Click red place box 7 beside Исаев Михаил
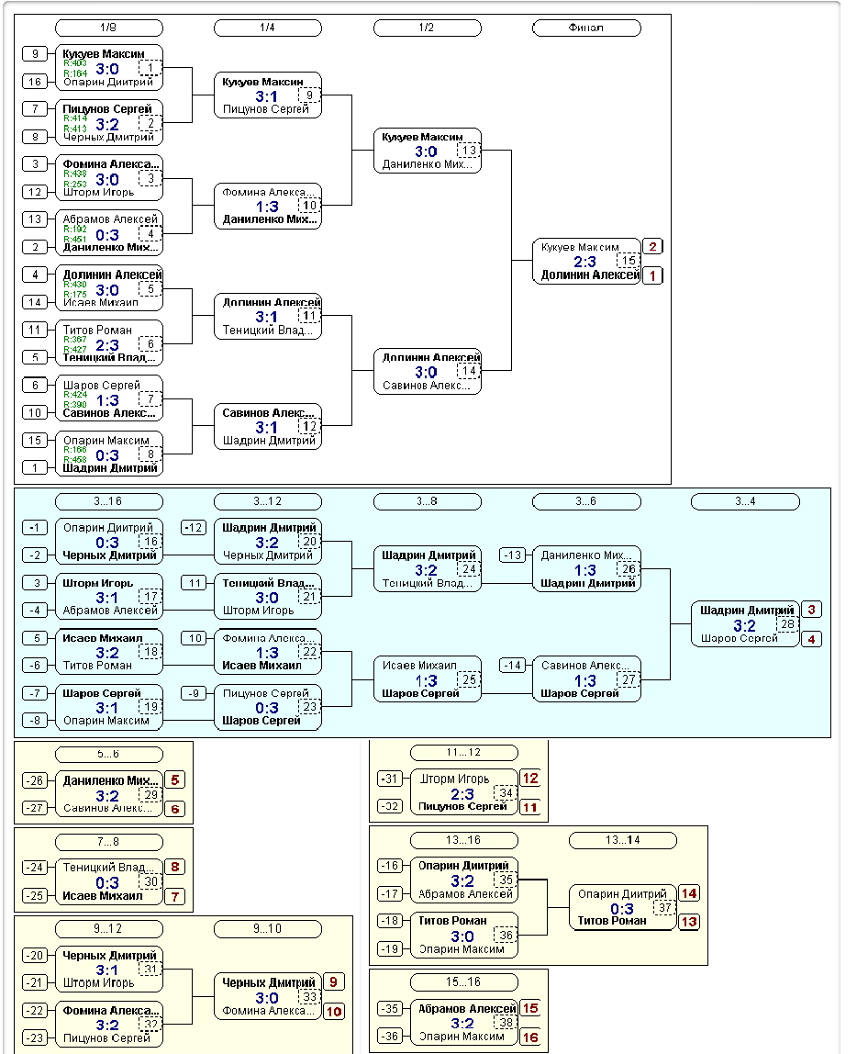 [174, 897]
